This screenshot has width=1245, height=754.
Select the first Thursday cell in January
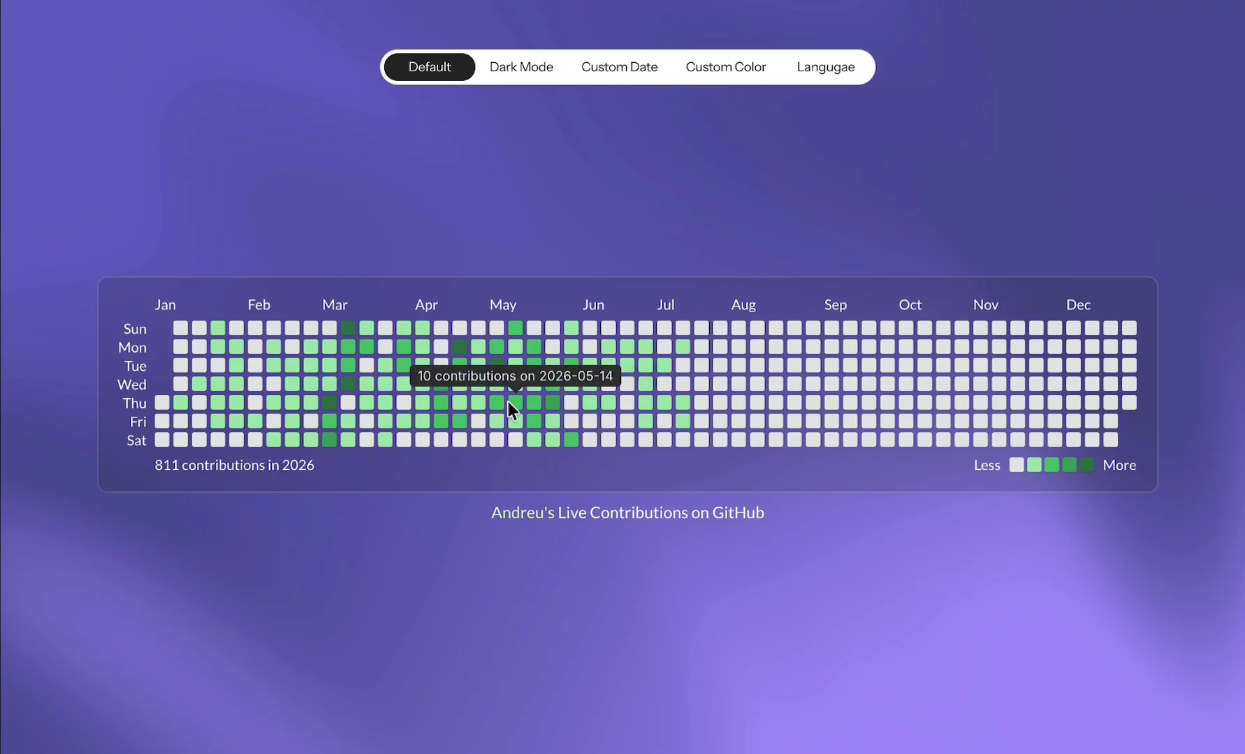pyautogui.click(x=162, y=403)
